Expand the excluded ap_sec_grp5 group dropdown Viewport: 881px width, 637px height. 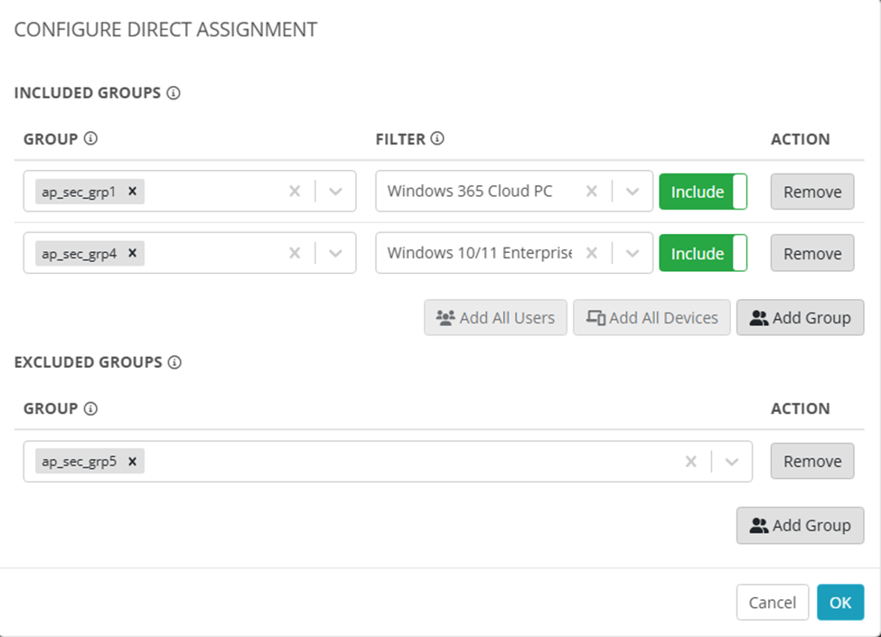pyautogui.click(x=732, y=462)
